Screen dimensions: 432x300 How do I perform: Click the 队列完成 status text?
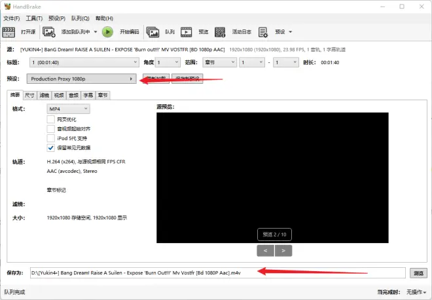[14, 292]
